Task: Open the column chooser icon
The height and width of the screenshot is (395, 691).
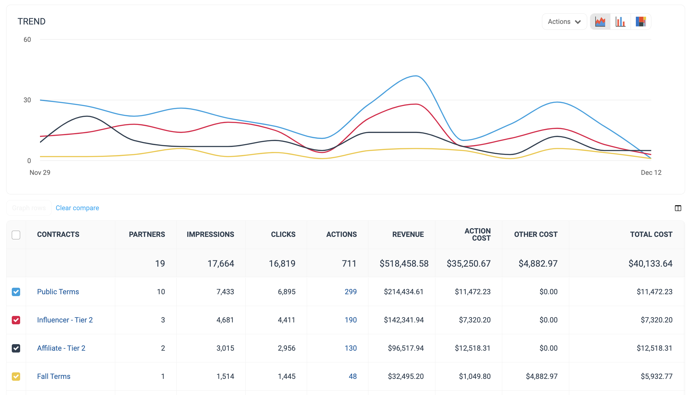Action: [678, 208]
